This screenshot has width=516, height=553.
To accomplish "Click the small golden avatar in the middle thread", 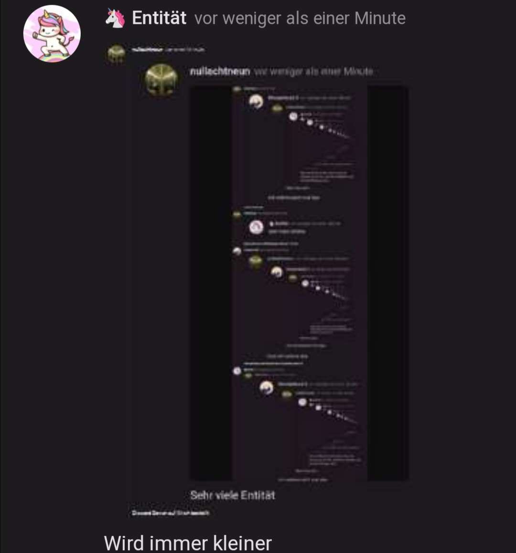I will tap(256, 261).
